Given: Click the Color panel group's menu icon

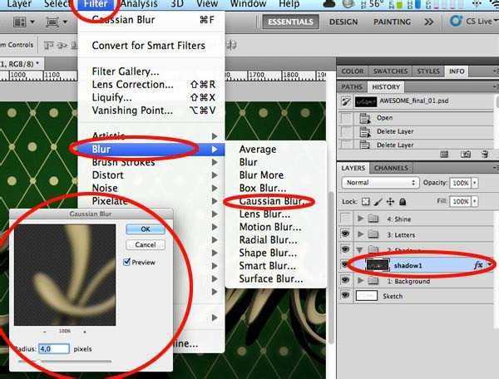Looking at the screenshot, I should tap(495, 71).
